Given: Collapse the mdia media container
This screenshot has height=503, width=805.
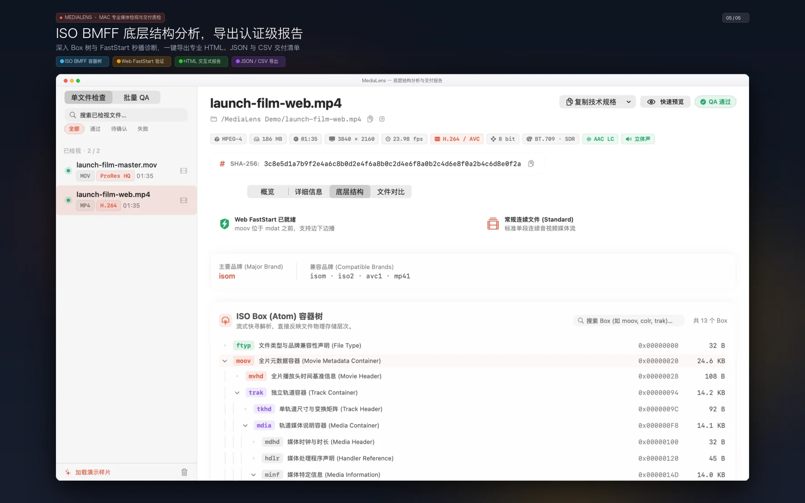Looking at the screenshot, I should point(245,426).
